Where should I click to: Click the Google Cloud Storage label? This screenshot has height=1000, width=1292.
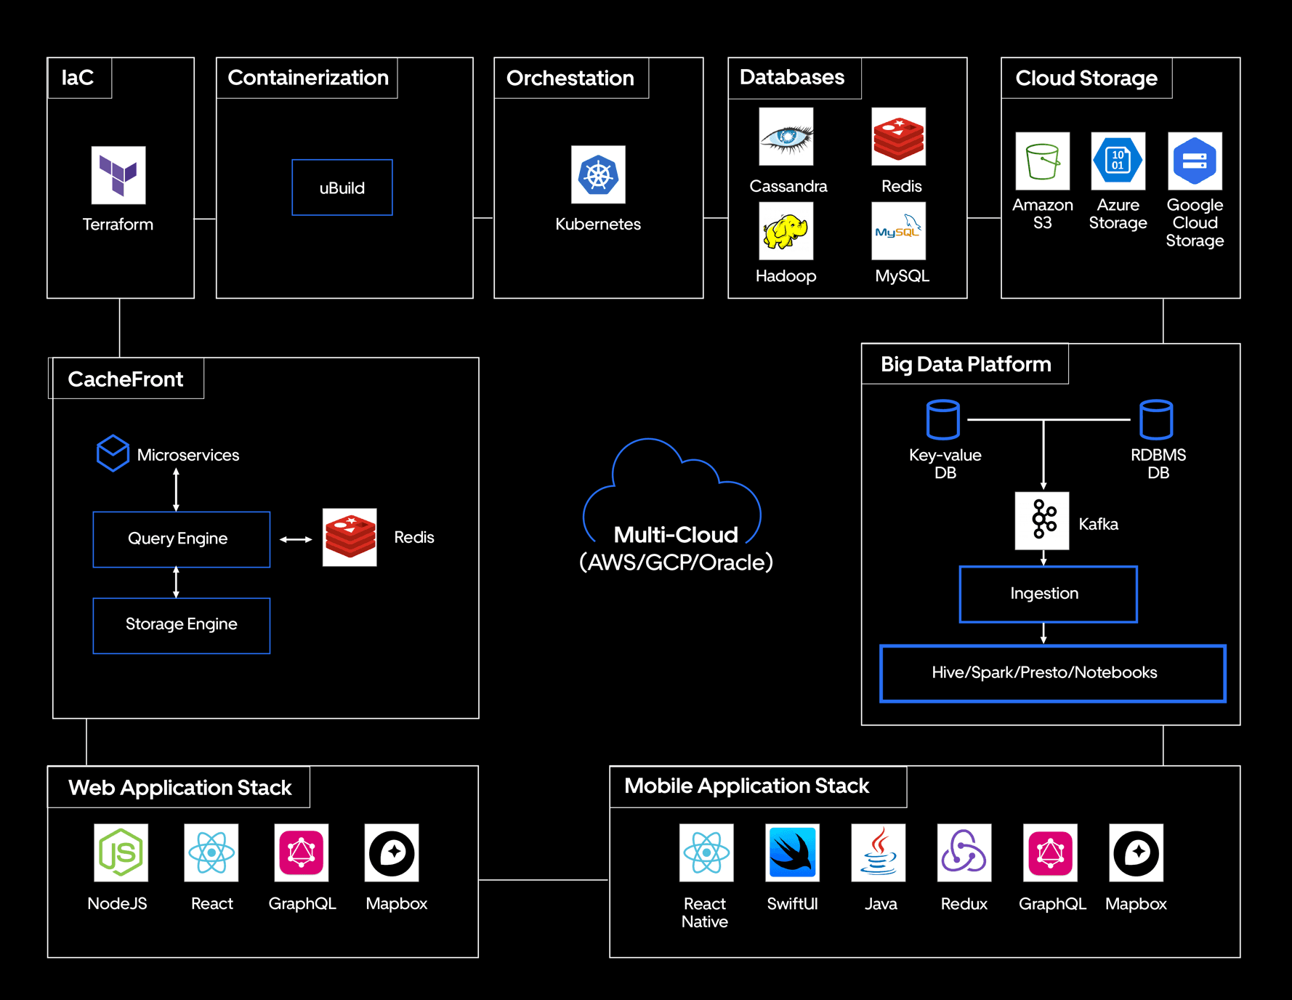pos(1195,223)
